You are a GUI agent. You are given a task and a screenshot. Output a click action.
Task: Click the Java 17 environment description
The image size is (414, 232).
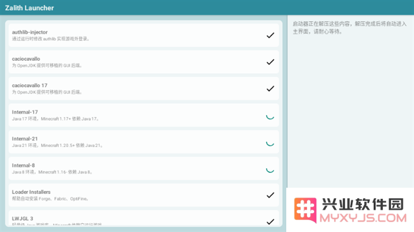click(x=56, y=119)
